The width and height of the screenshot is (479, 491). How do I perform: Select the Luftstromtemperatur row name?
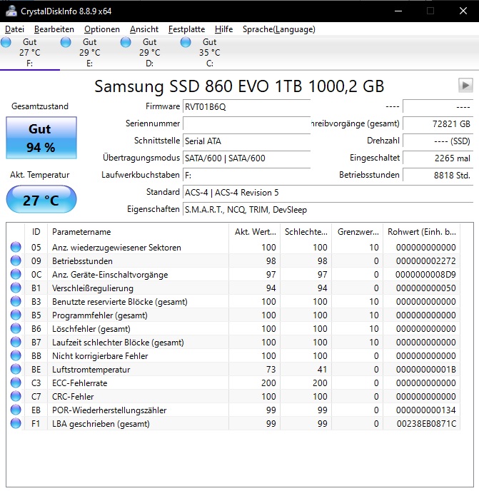click(x=91, y=370)
